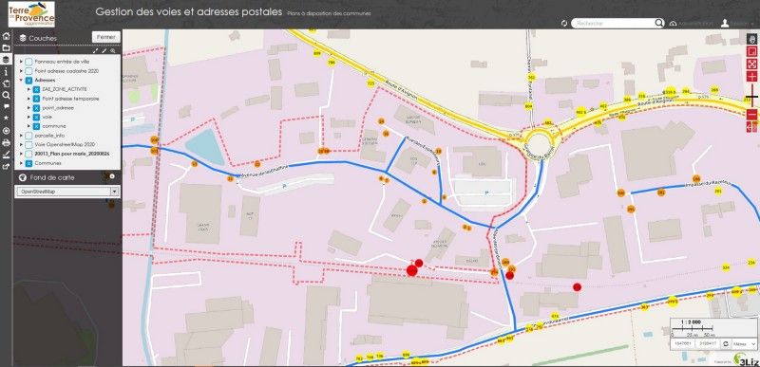
Task: Open the OpenStreetMap base layer dropdown
Action: pyautogui.click(x=66, y=192)
